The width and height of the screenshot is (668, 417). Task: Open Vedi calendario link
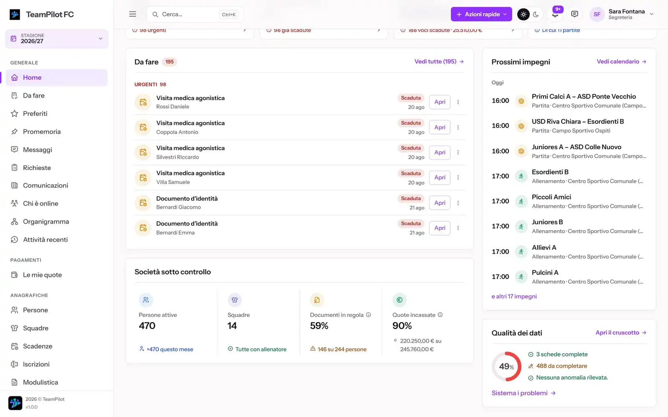[x=622, y=62]
